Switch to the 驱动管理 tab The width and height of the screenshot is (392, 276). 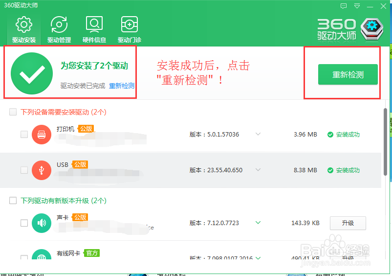(59, 30)
